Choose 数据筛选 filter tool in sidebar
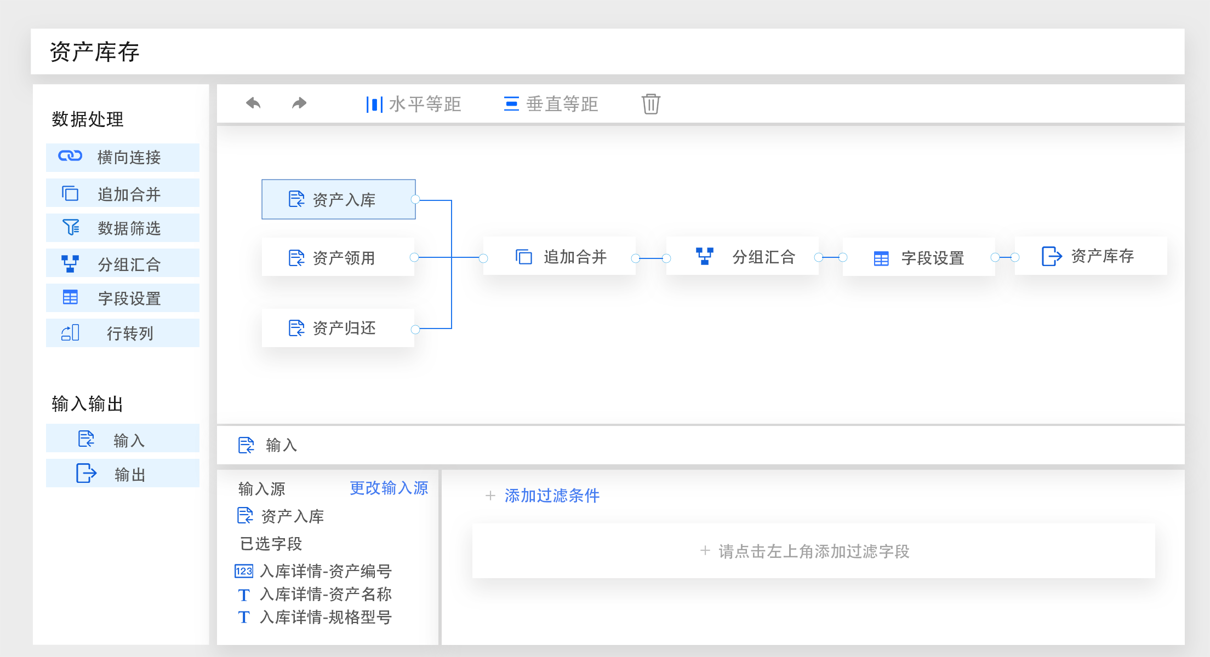The image size is (1210, 657). coord(123,228)
